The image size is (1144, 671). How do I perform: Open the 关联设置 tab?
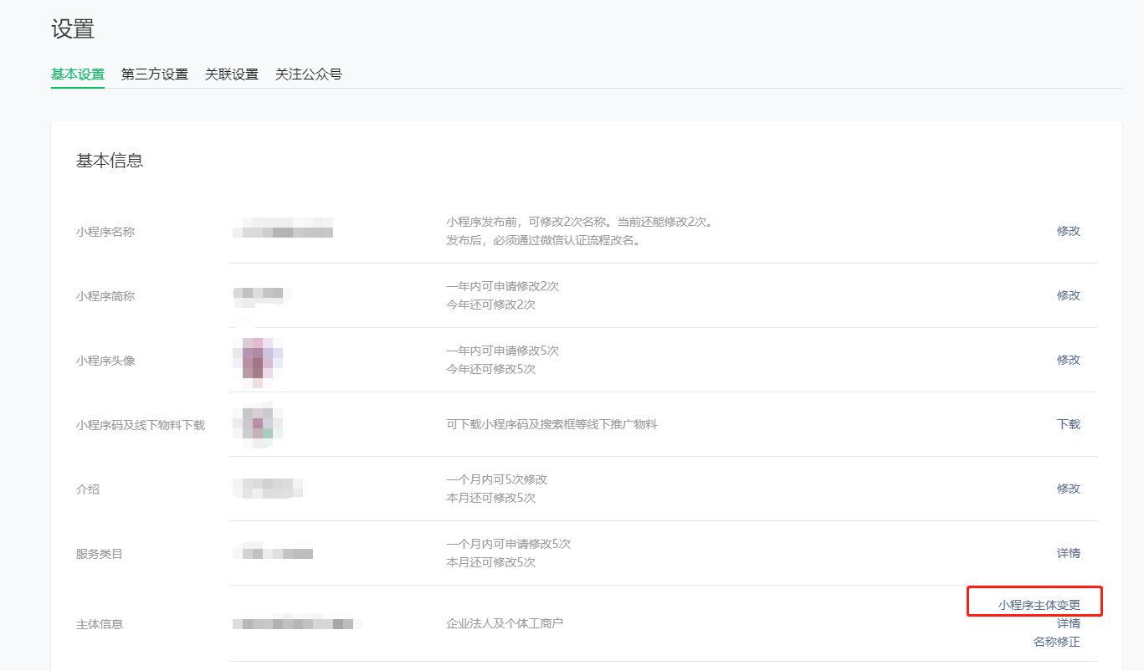click(x=232, y=74)
